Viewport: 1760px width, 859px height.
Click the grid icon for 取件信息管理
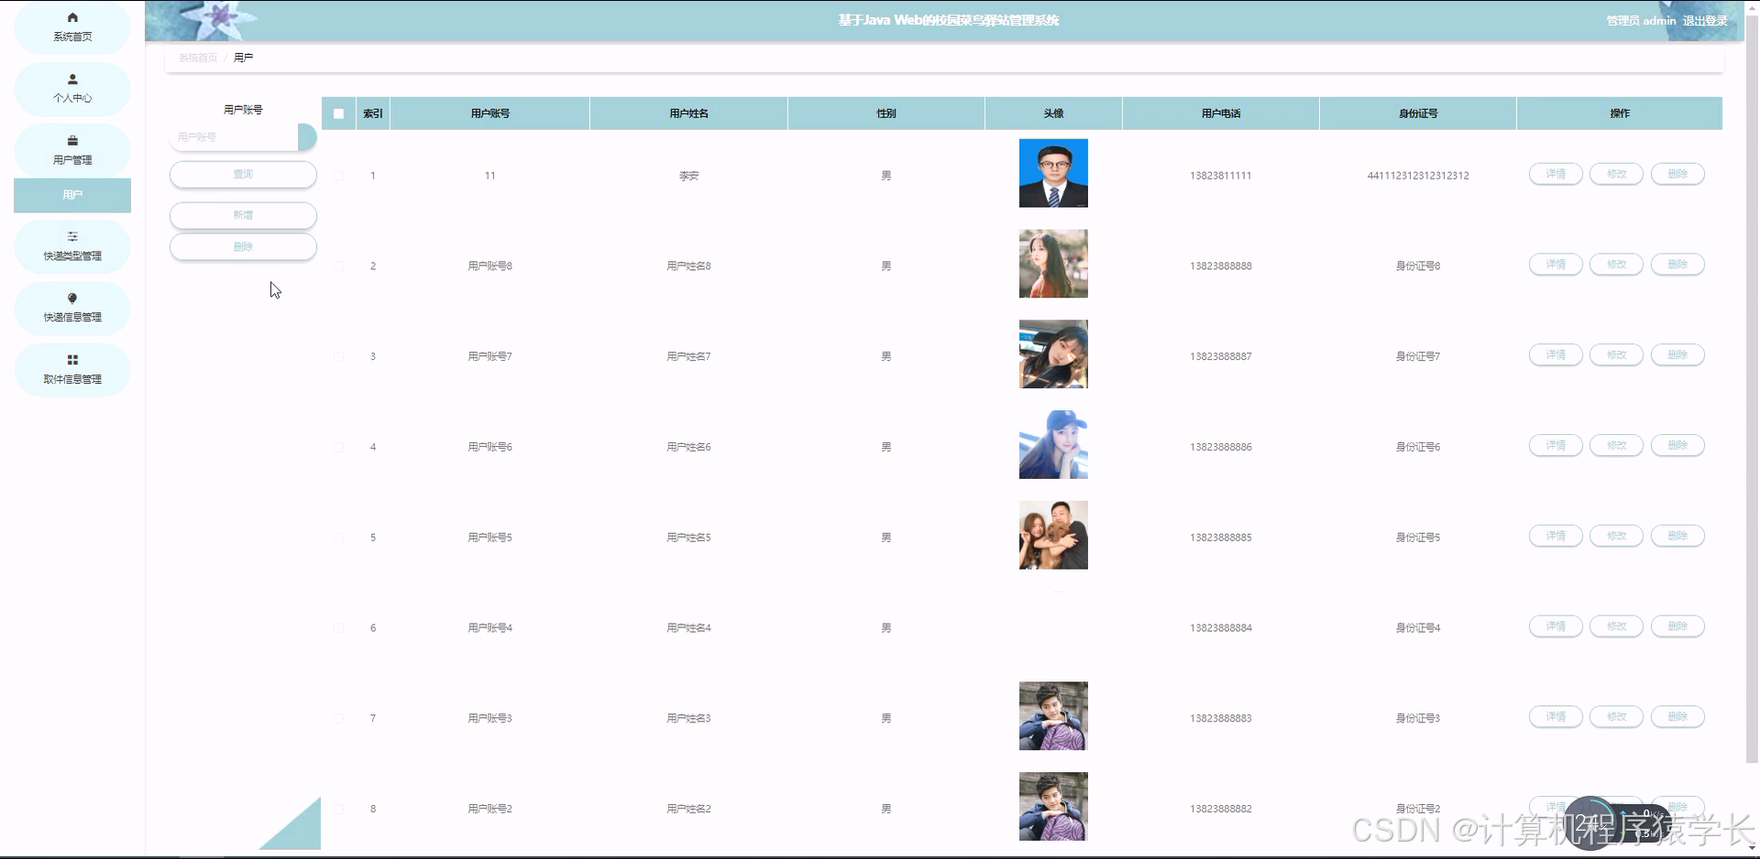click(72, 360)
